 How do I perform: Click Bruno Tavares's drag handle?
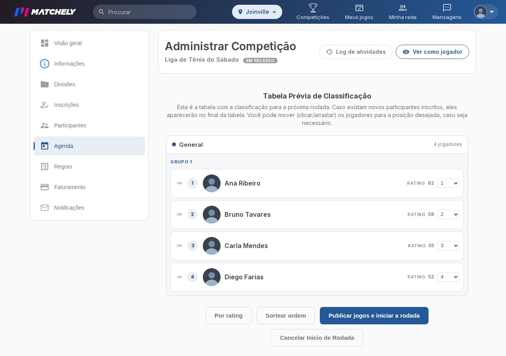179,214
